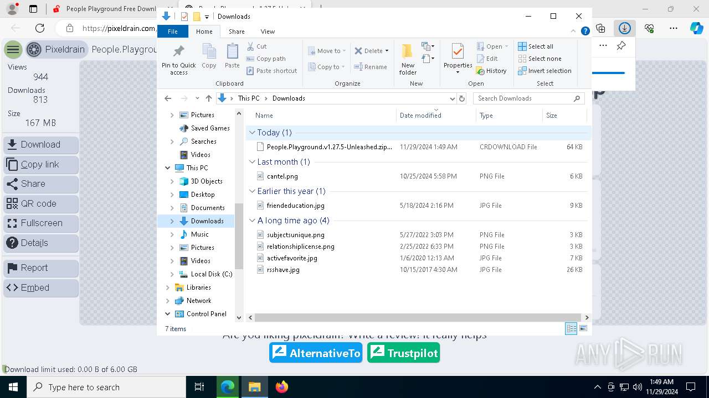Viewport: 709px width, 398px height.
Task: Click the Pixeldrain QR code button
Action: click(x=40, y=204)
